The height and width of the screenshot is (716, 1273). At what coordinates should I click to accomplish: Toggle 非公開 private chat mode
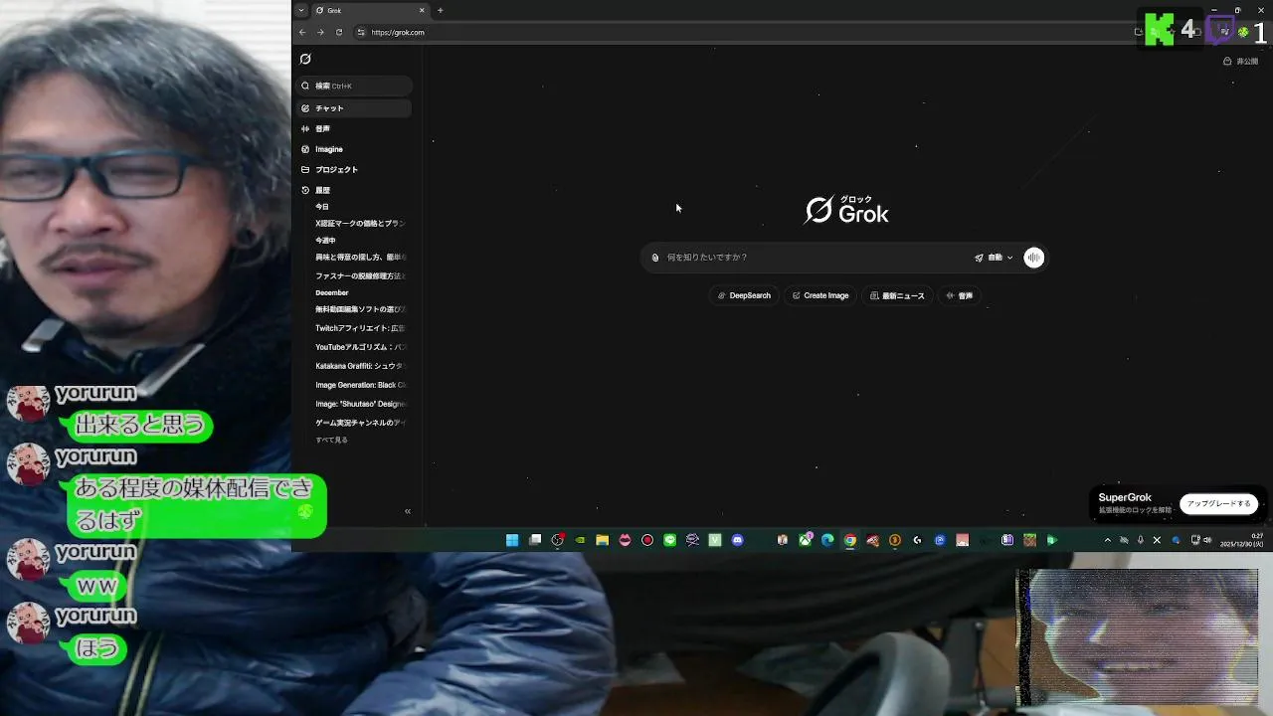[1241, 61]
